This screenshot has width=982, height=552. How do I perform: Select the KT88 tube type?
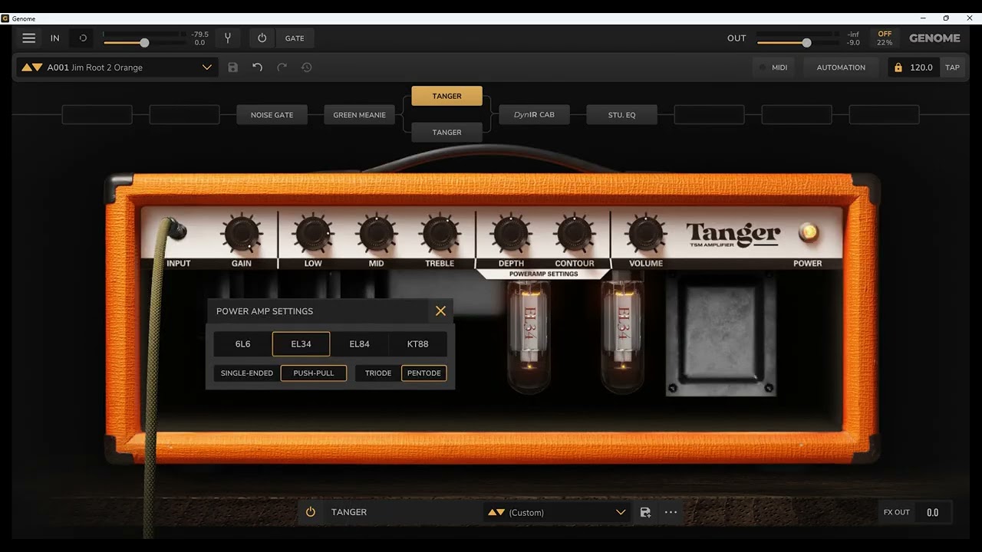pos(417,344)
